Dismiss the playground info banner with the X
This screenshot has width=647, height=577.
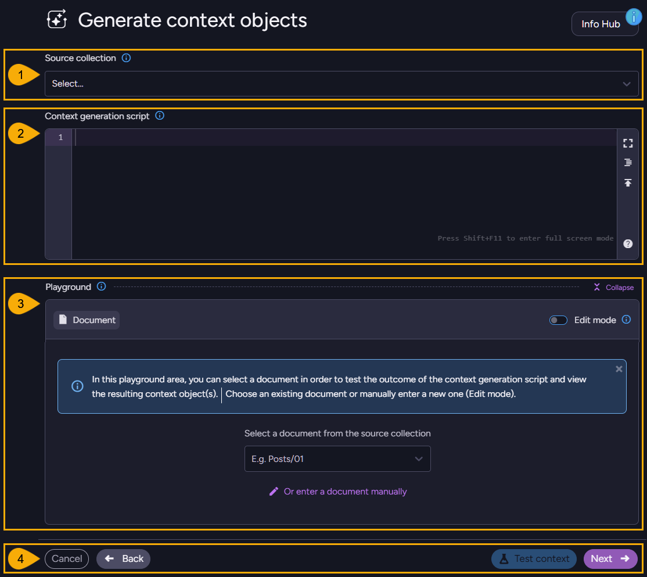tap(619, 368)
